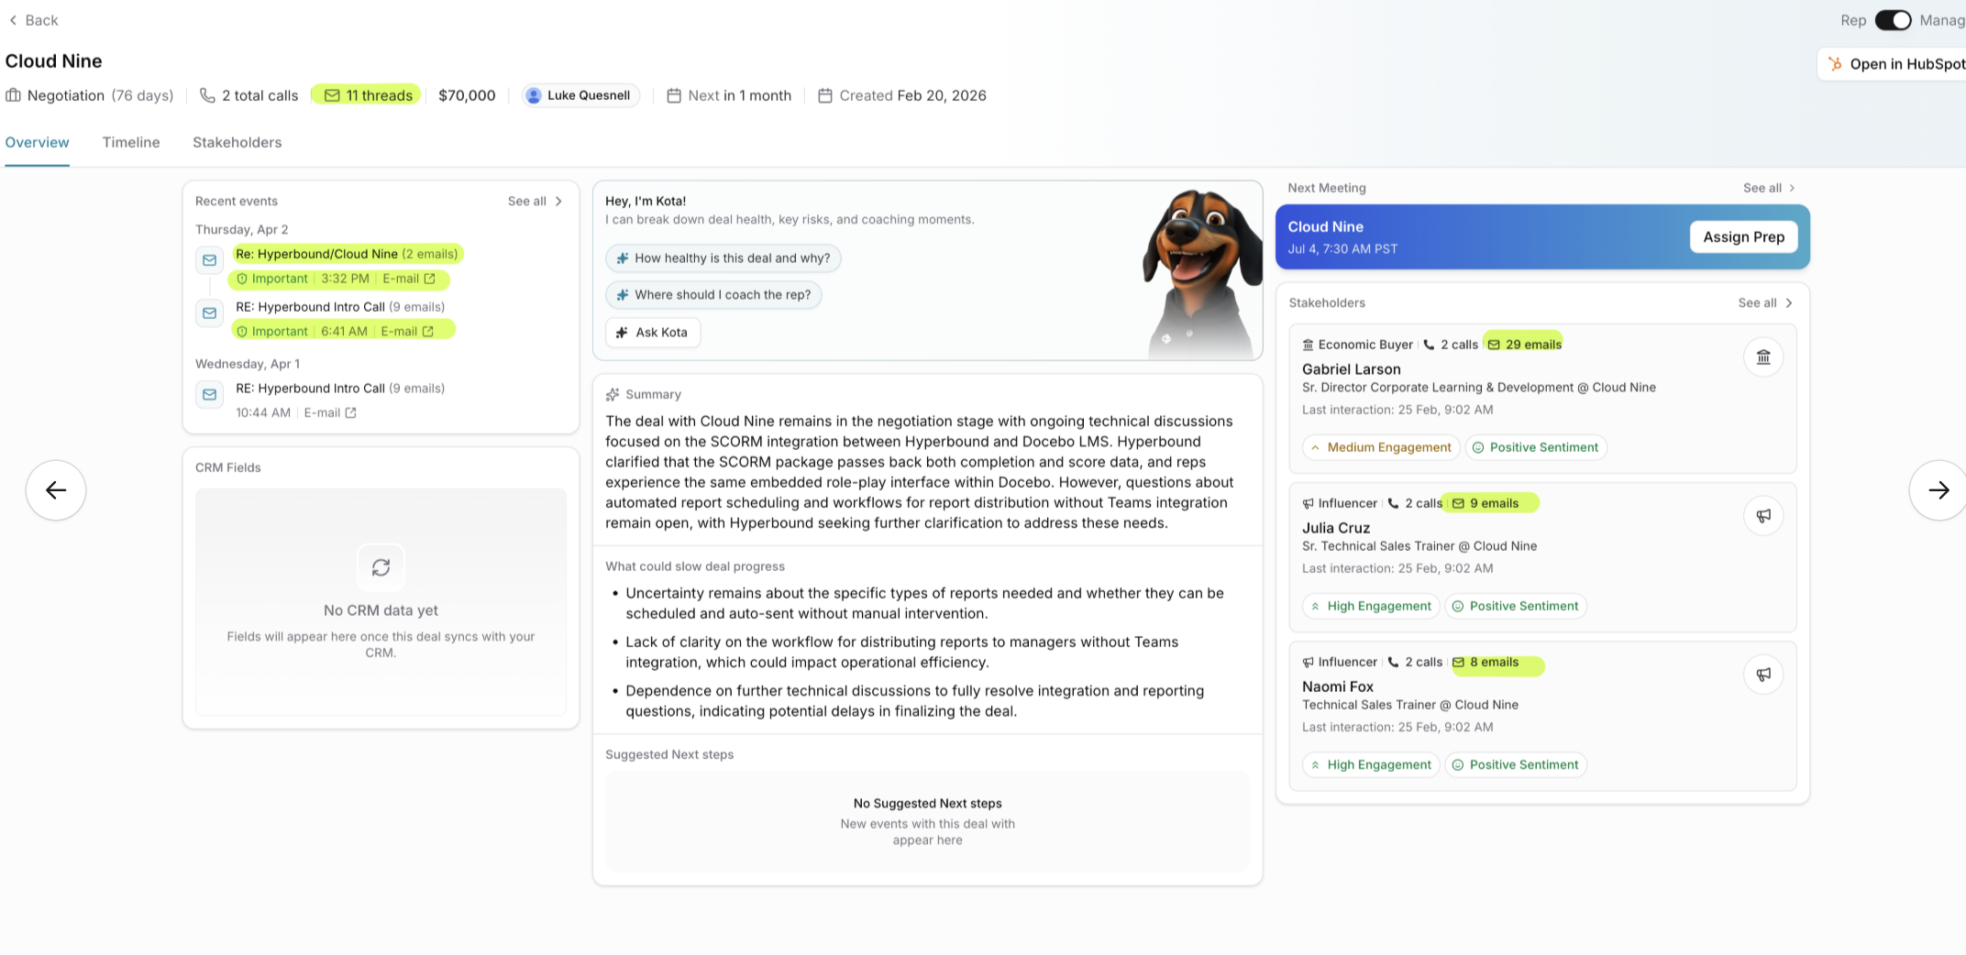
Task: Click the Cloud Nine deal title
Action: [53, 61]
